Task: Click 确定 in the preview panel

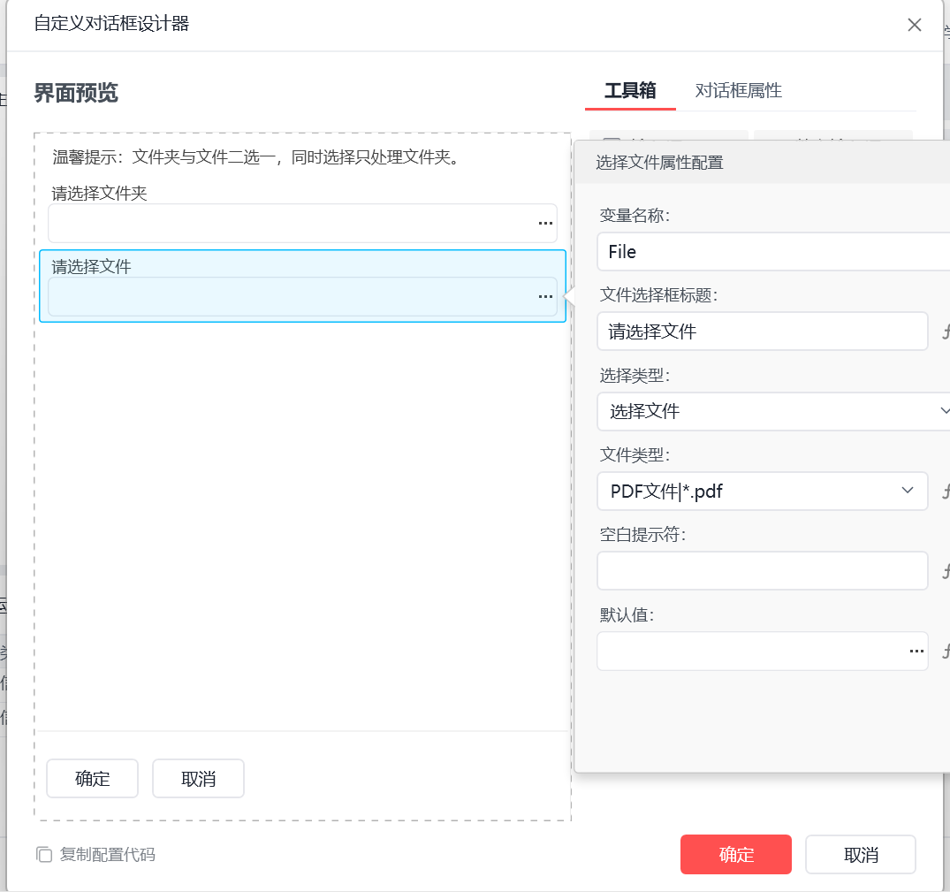Action: point(92,778)
